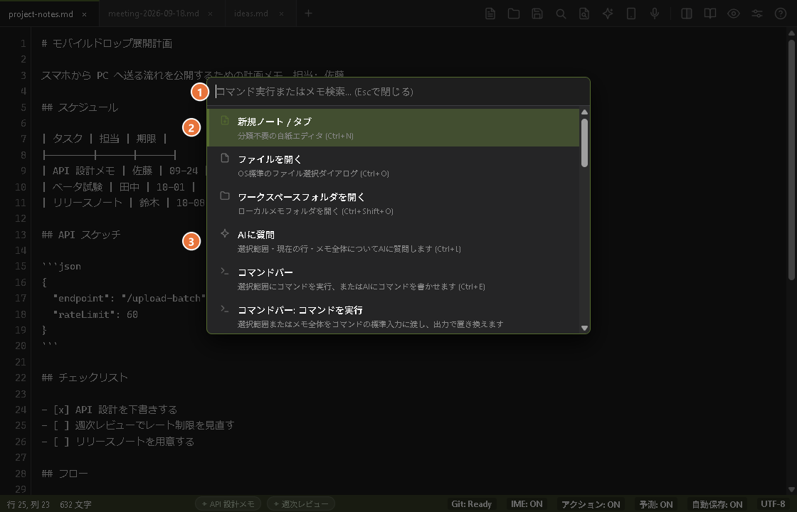Click the editor scrollbar top arrow
Image resolution: width=797 pixels, height=512 pixels.
coord(791,33)
